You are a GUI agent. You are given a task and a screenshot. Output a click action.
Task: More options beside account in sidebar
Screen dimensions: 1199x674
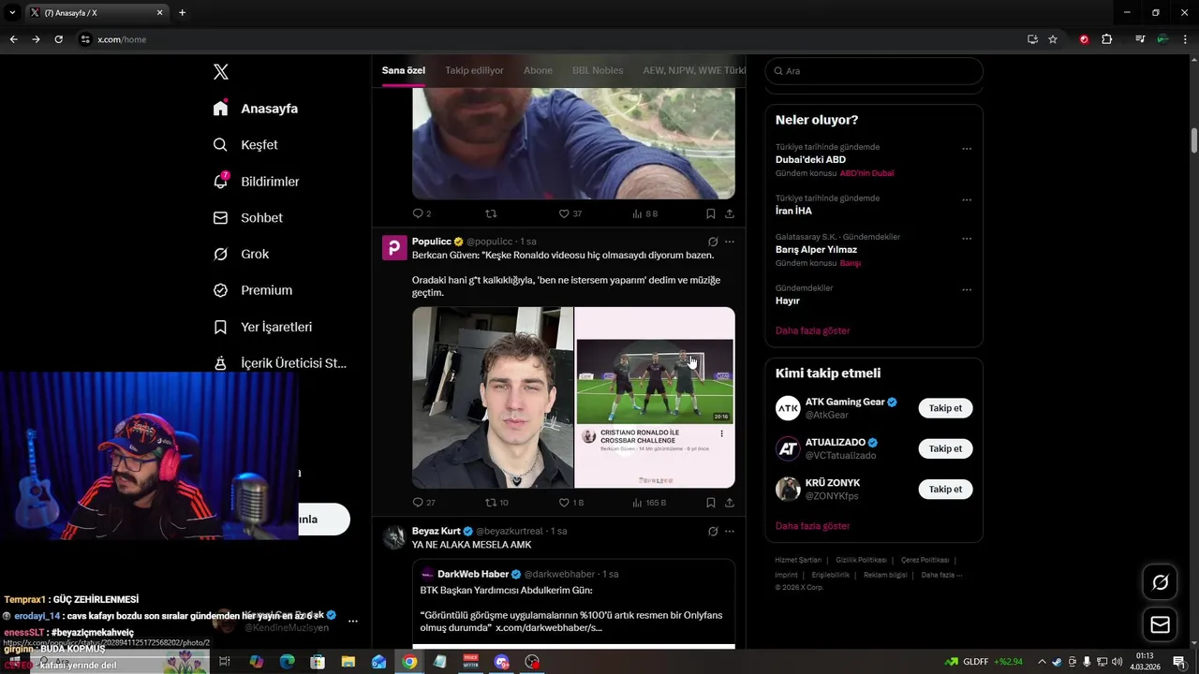click(x=353, y=621)
